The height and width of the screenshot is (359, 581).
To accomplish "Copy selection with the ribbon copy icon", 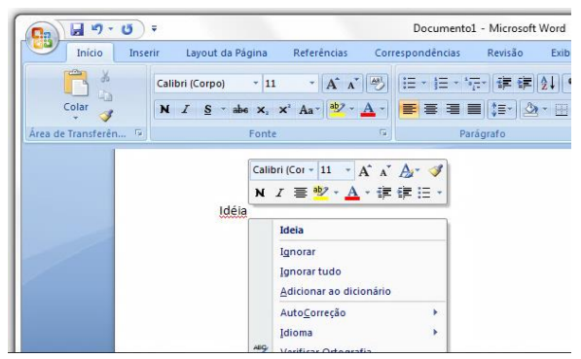I will coord(105,96).
